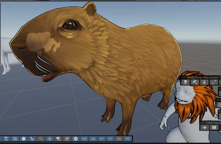The height and width of the screenshot is (144, 221).
Task: Click the sliders settings icon in bottom toolbar
Action: pos(6,139)
